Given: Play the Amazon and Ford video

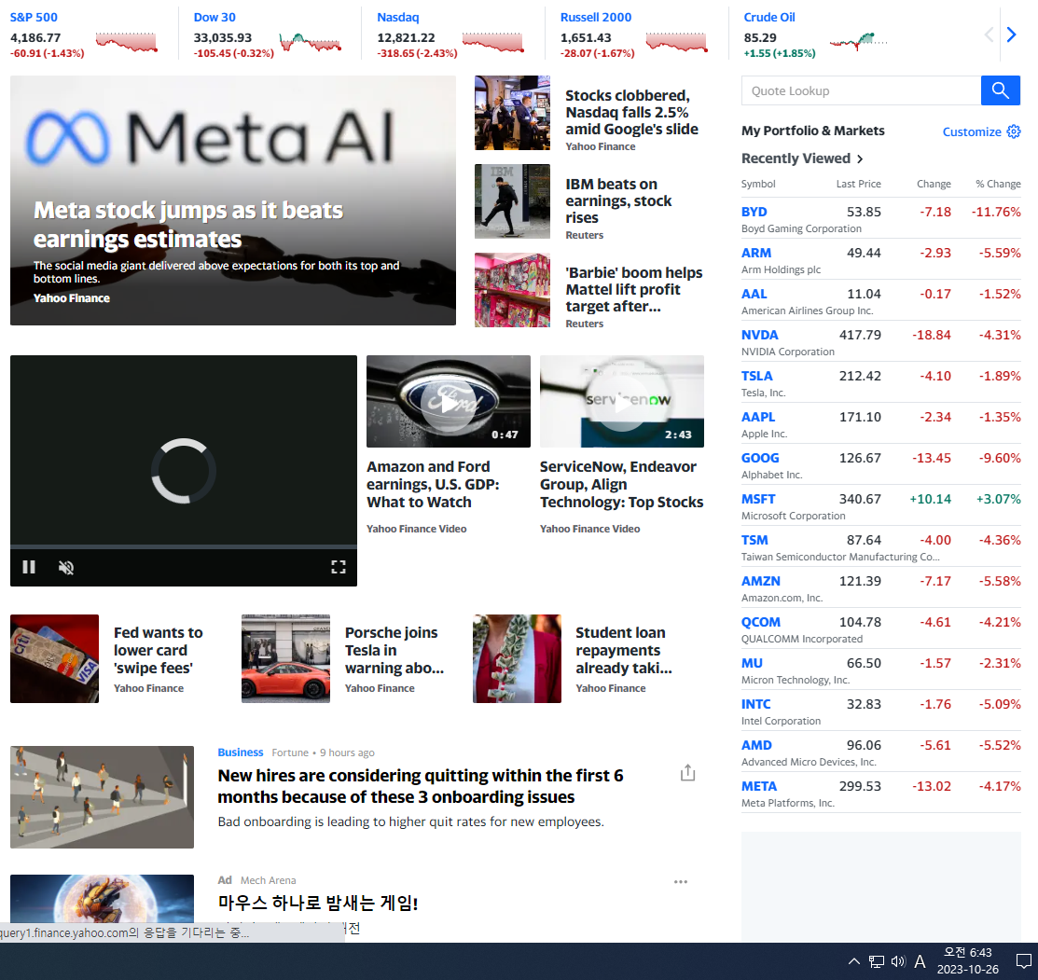Looking at the screenshot, I should [x=449, y=403].
